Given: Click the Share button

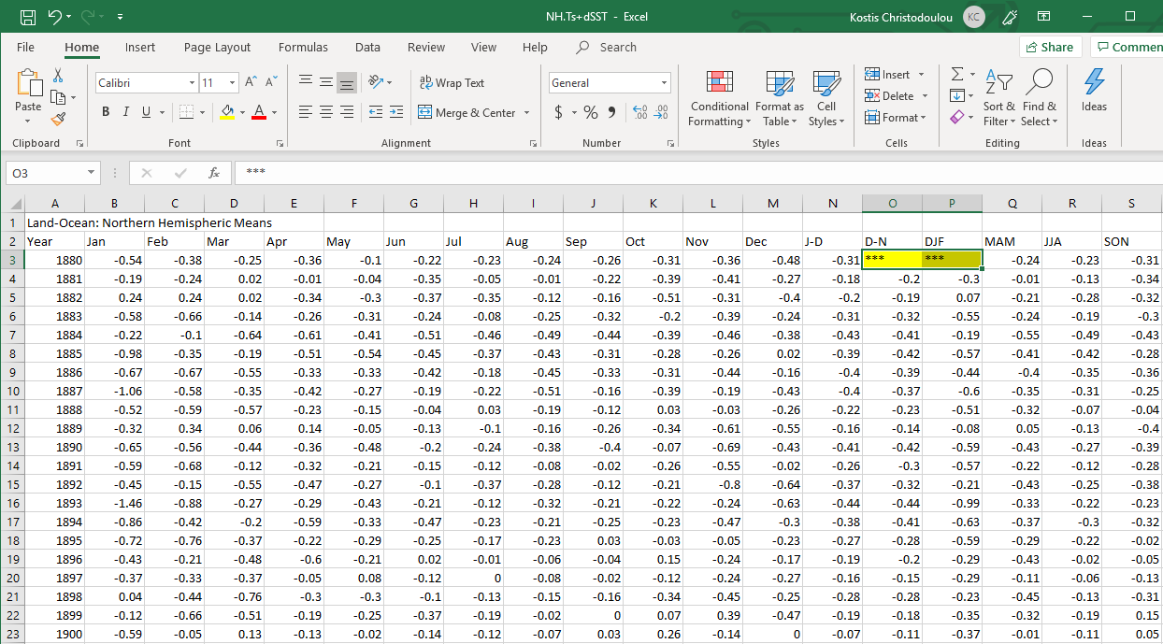Looking at the screenshot, I should click(x=1049, y=48).
